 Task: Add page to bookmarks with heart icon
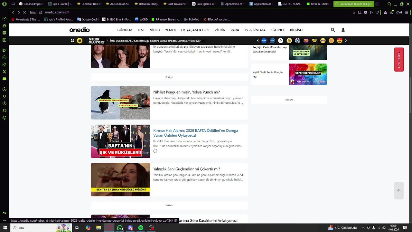(377, 12)
